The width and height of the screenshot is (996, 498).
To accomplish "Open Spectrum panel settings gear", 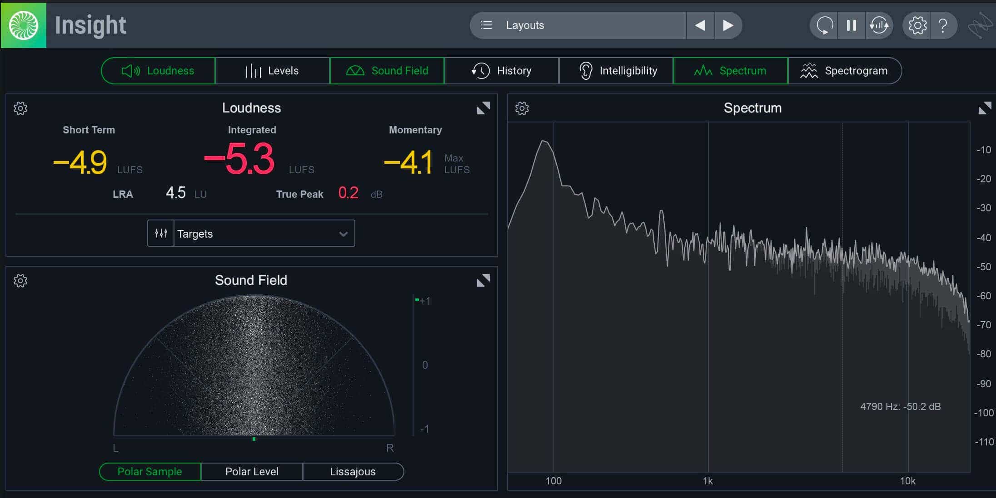I will (522, 108).
